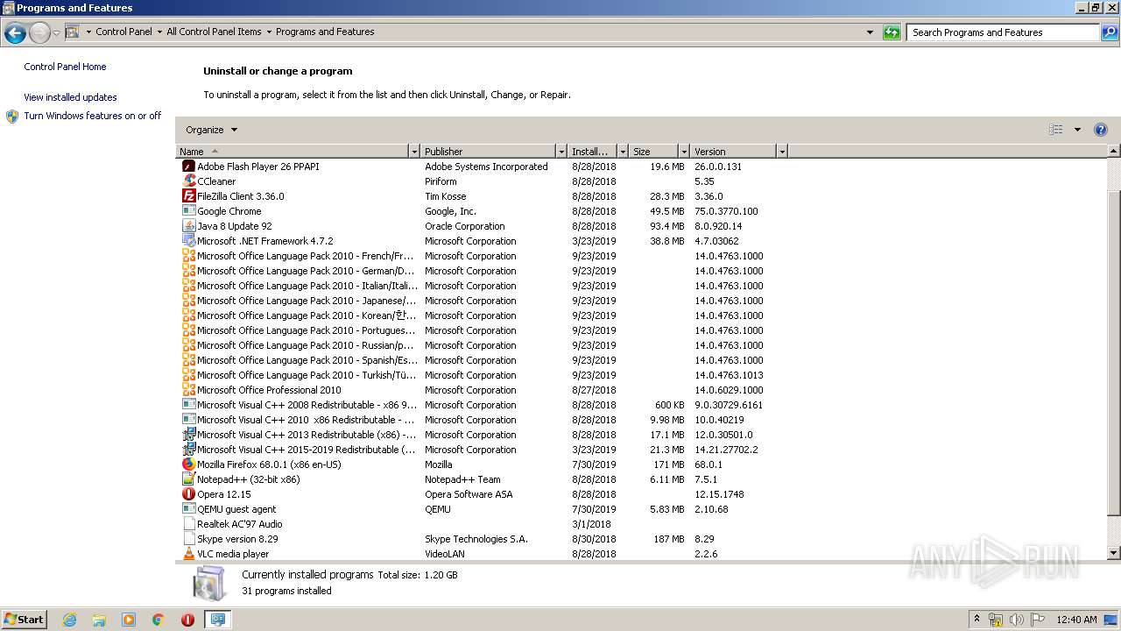Click the Microsoft Visual C++ 2013 Redistributable icon
This screenshot has height=631, width=1121.
pyautogui.click(x=188, y=435)
